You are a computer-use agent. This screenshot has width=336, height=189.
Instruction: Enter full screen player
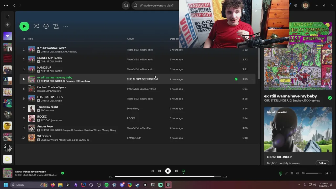click(x=332, y=173)
